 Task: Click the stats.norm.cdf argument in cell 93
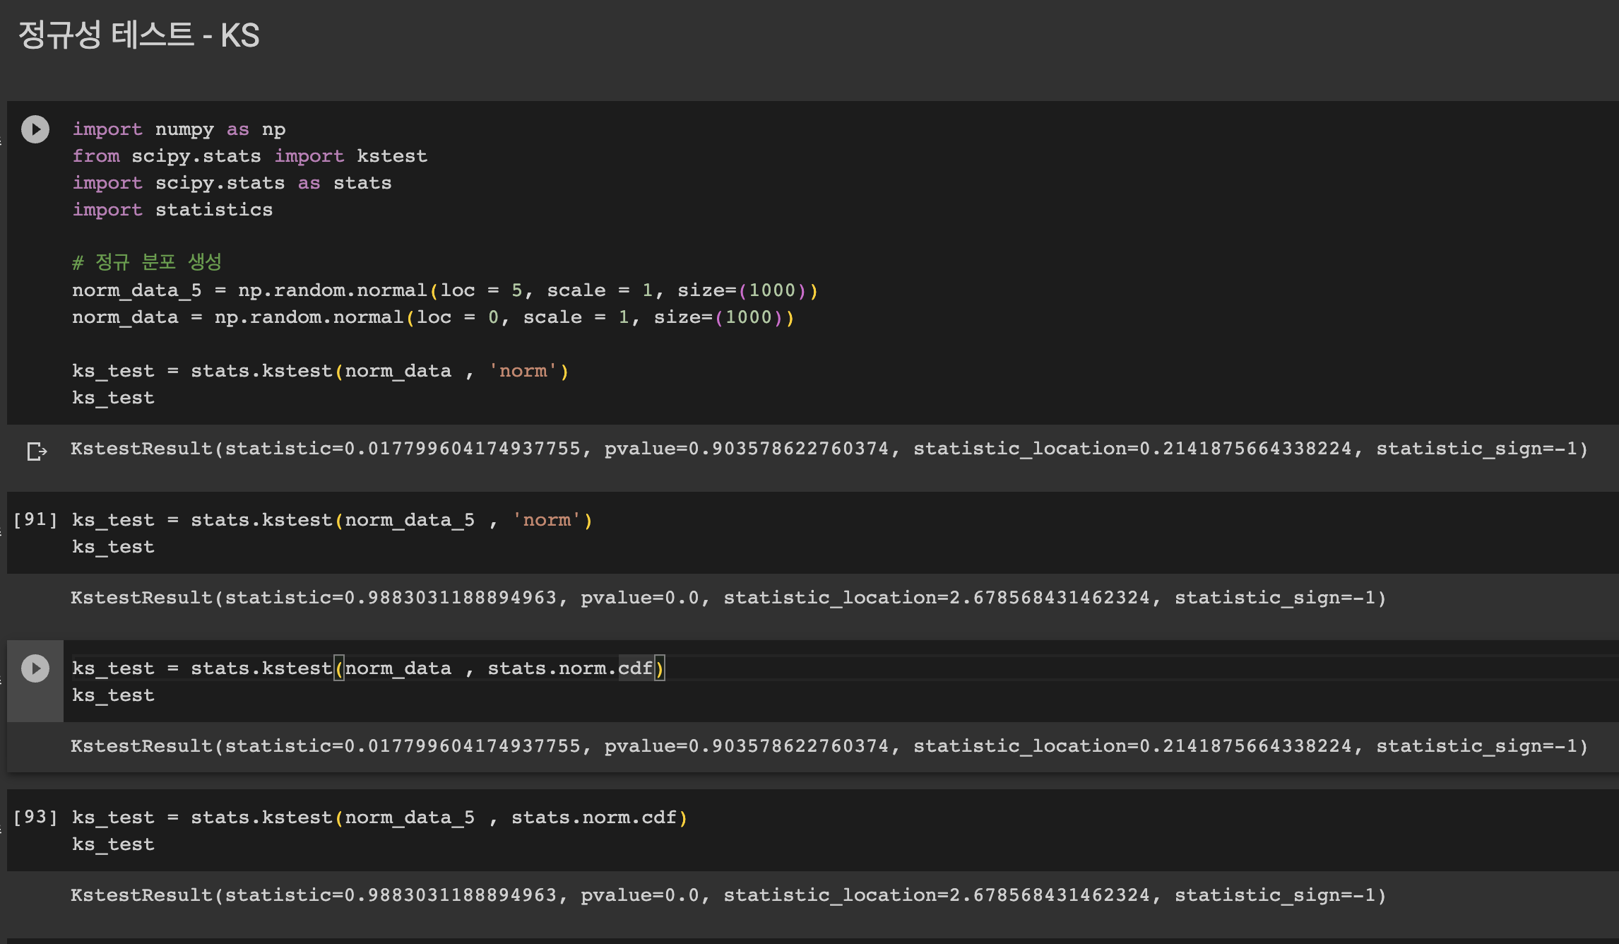click(x=593, y=818)
